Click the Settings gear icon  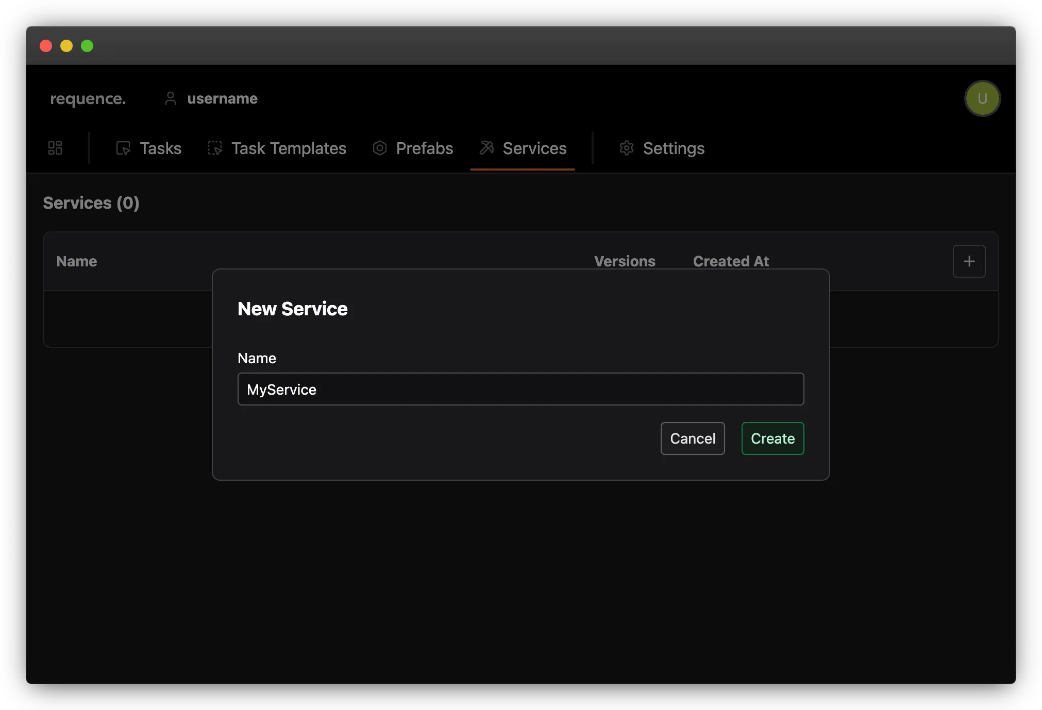(627, 148)
